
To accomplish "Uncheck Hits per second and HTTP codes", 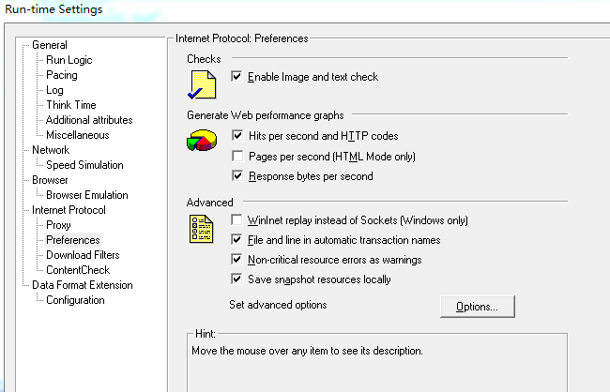I will pyautogui.click(x=236, y=136).
